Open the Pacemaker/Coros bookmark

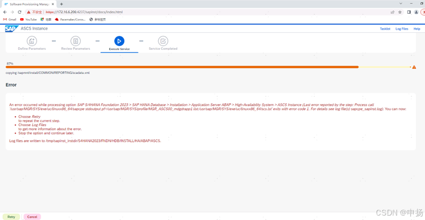[70, 20]
